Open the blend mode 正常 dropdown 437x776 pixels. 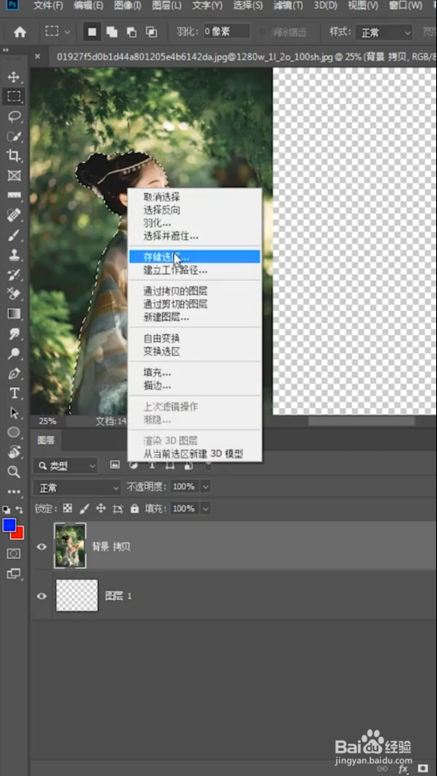click(x=77, y=487)
